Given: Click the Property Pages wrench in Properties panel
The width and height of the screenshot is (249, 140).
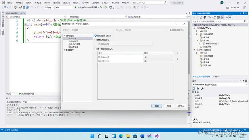Looking at the screenshot, I should coord(202,89).
